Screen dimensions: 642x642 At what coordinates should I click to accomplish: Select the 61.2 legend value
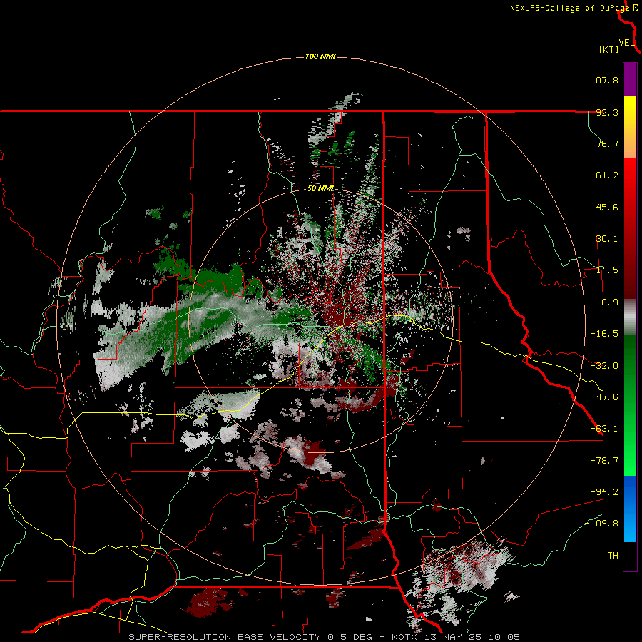tap(607, 175)
